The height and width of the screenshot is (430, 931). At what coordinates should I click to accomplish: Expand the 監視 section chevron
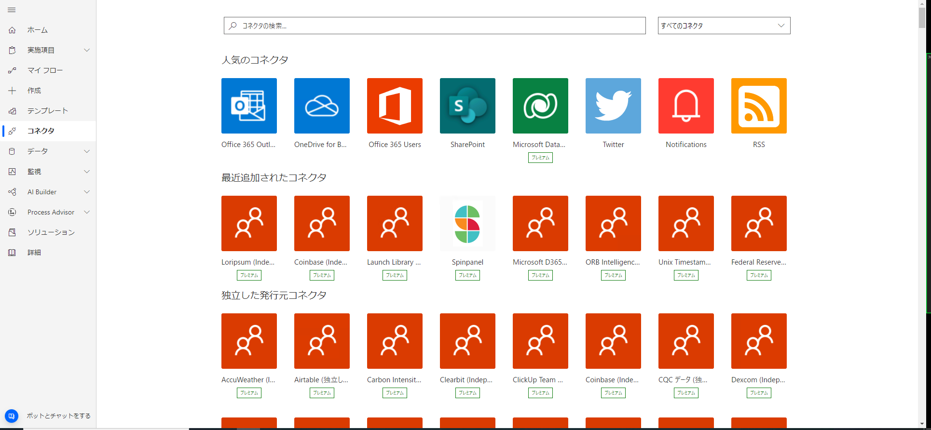coord(87,172)
